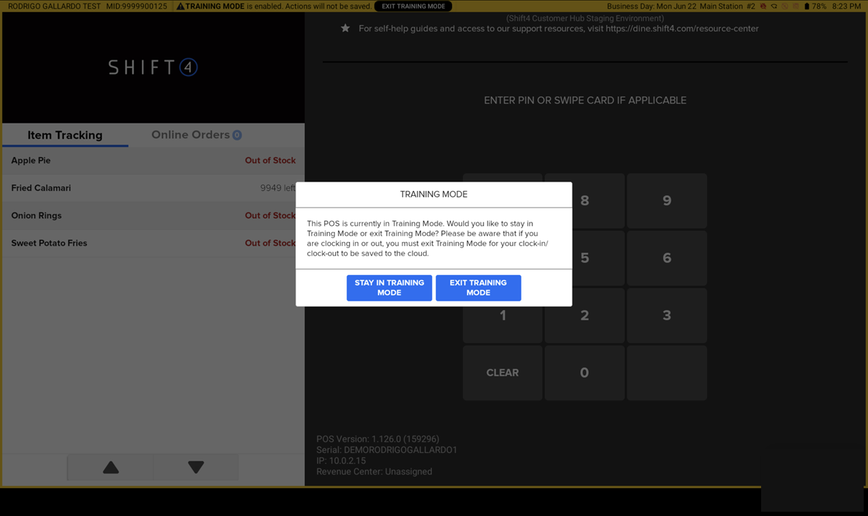This screenshot has width=868, height=516.
Task: Click the training mode warning triangle icon
Action: tap(181, 6)
